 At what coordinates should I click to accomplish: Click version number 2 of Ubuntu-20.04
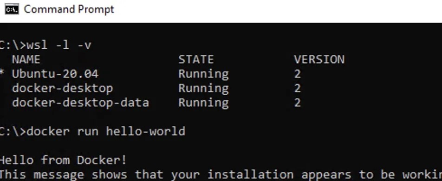(x=298, y=74)
